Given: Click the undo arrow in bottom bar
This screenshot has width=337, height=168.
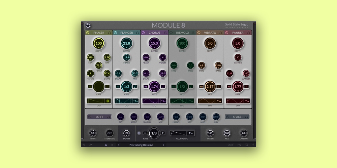Looking at the screenshot, I should [84, 145].
